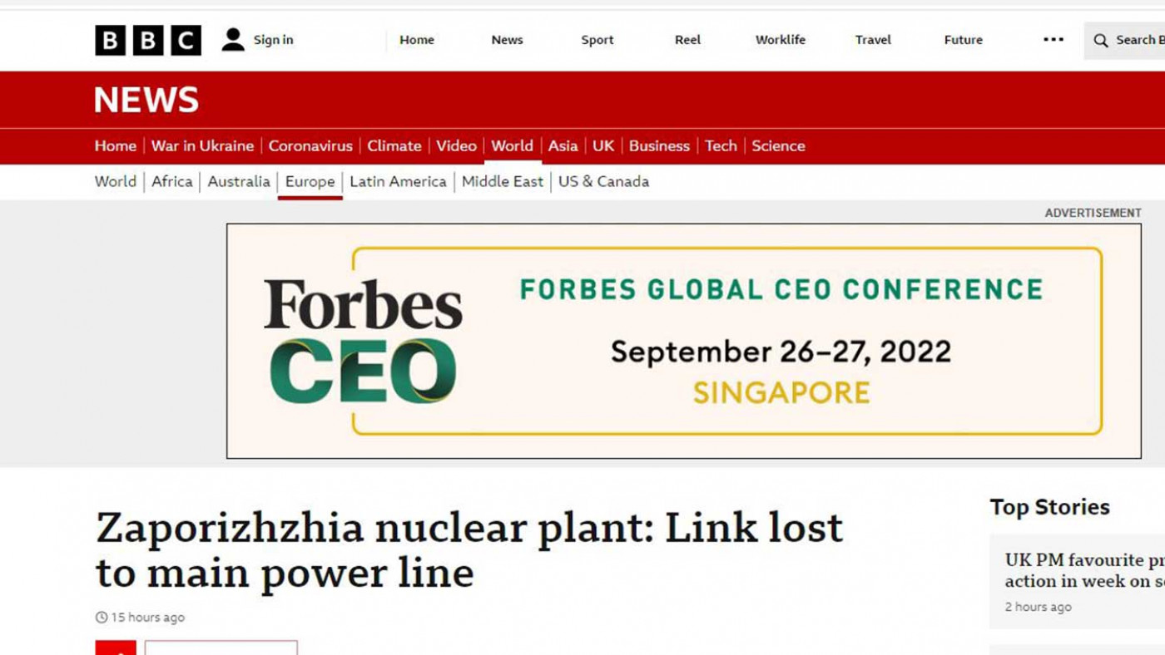Image resolution: width=1165 pixels, height=655 pixels.
Task: Open the Climate news section
Action: [x=394, y=145]
